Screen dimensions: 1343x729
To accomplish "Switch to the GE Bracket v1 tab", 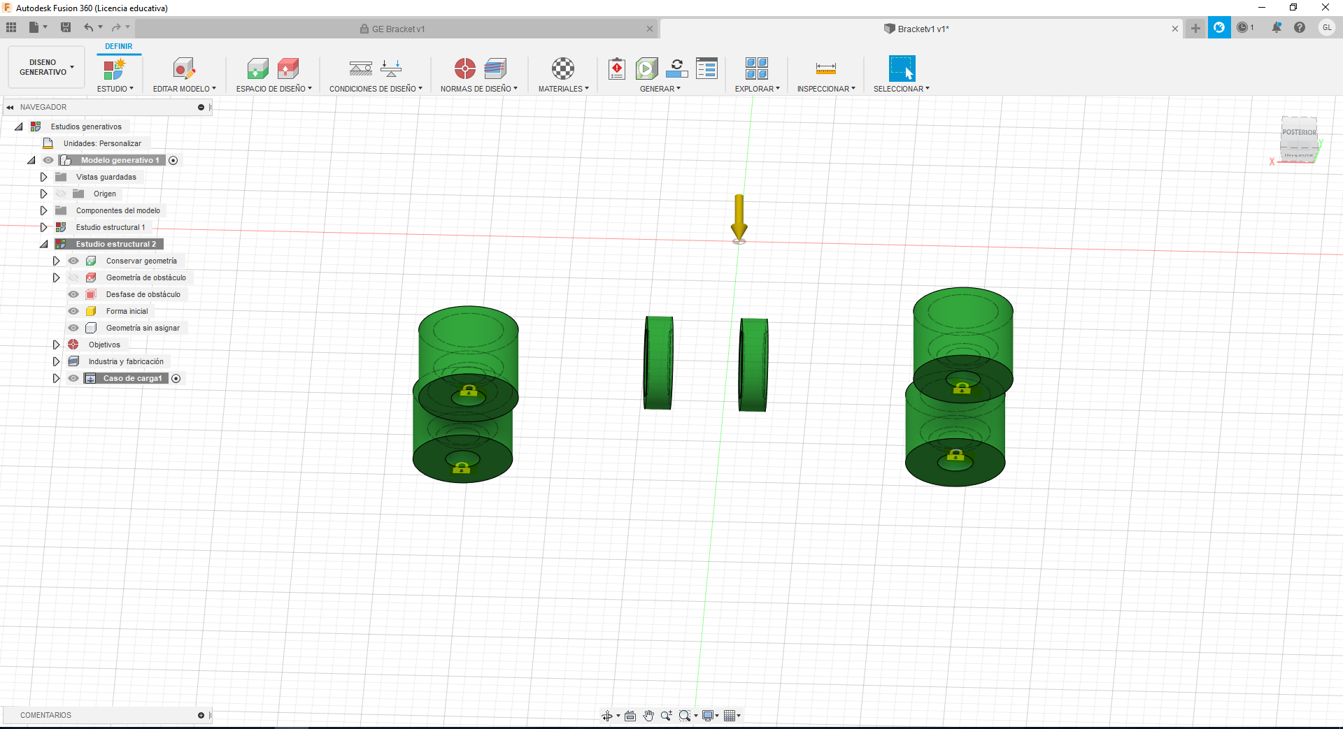I will tap(397, 29).
